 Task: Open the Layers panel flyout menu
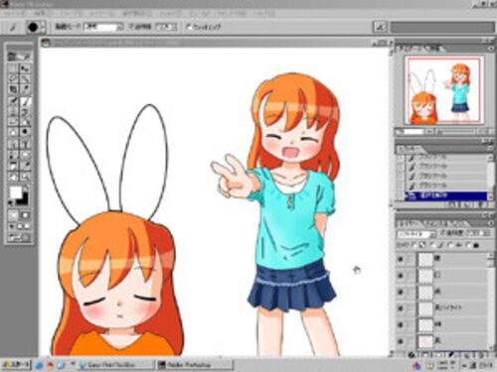pos(490,224)
